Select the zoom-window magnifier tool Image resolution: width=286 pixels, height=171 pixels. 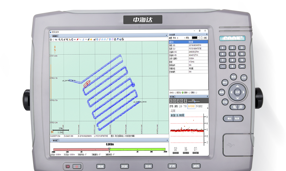(x=67, y=40)
